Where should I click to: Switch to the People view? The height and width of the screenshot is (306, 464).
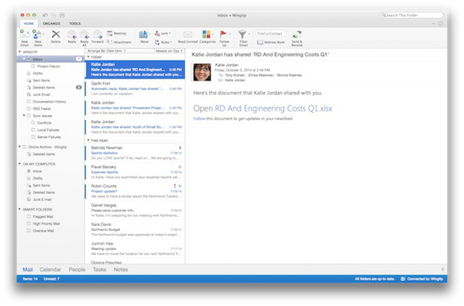coord(77,270)
